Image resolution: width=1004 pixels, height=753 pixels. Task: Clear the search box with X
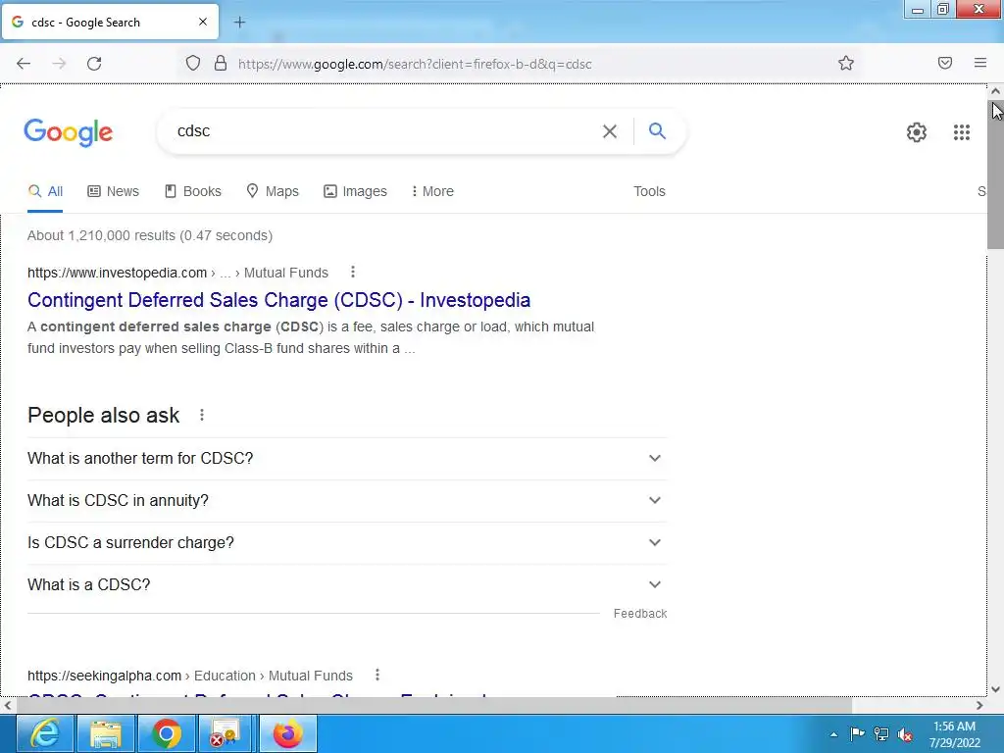(x=610, y=131)
